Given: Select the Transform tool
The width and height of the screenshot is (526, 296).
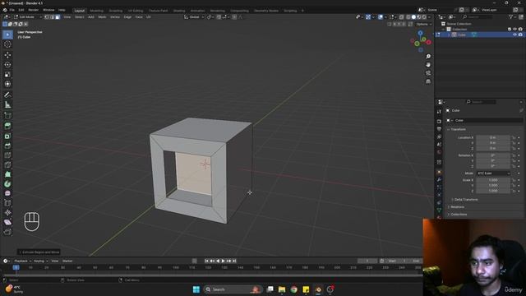Looking at the screenshot, I should coord(7,84).
